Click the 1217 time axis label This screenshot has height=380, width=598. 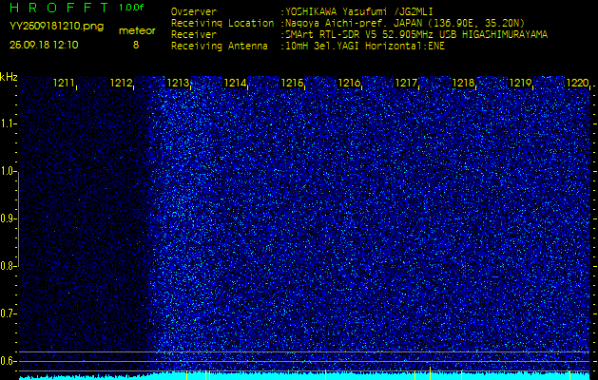point(406,83)
